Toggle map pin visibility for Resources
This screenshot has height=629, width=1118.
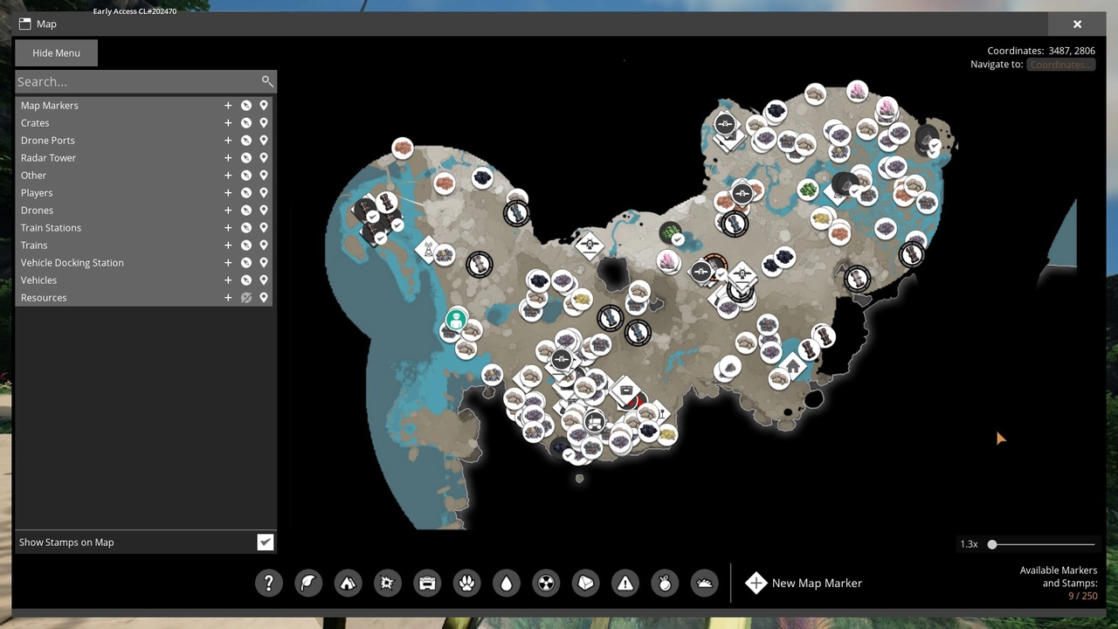pyautogui.click(x=264, y=298)
